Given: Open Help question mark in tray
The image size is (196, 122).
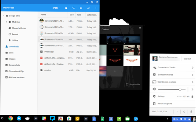Looking at the screenshot, I should click(x=177, y=112).
